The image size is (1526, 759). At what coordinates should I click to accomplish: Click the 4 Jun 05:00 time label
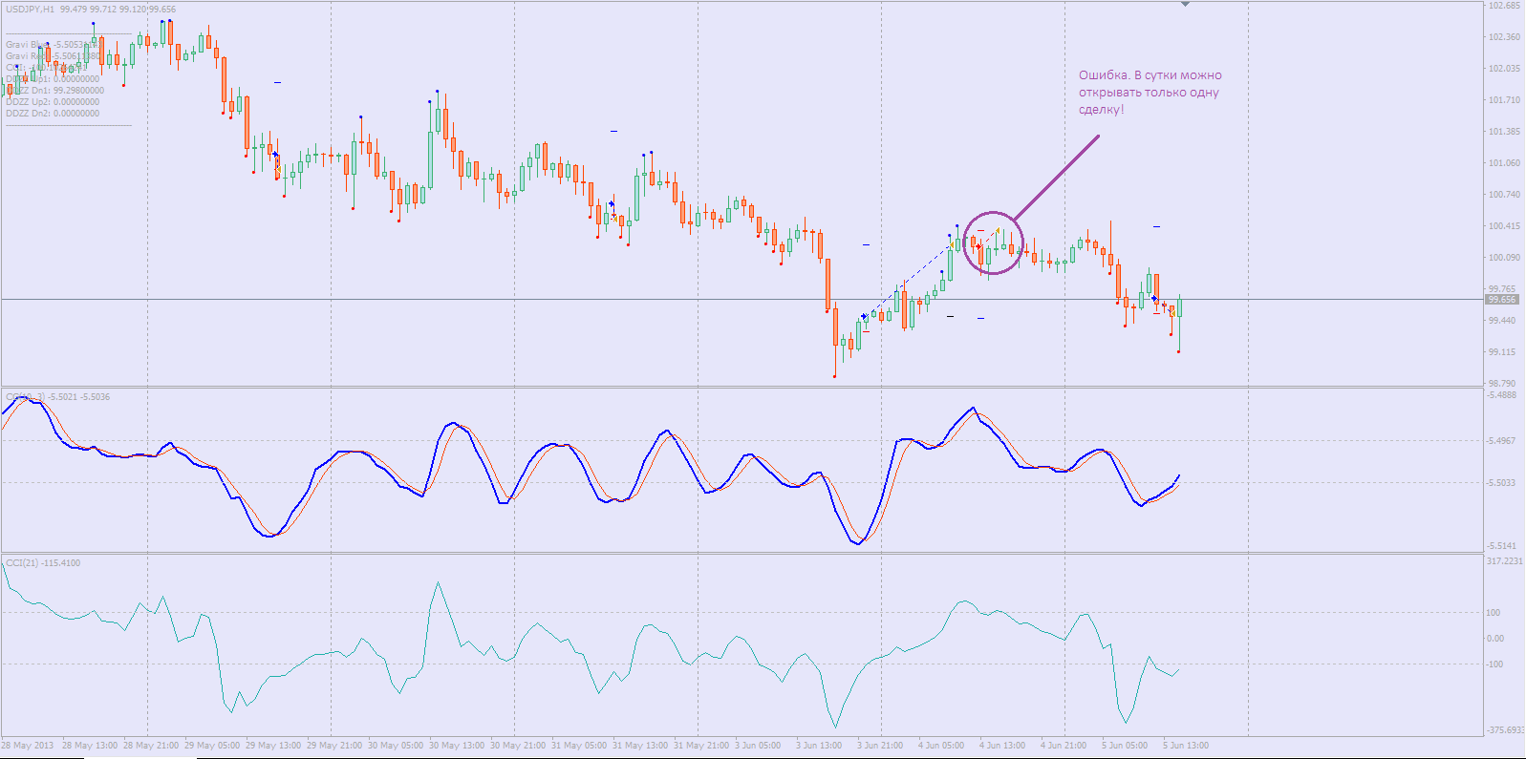click(x=941, y=746)
